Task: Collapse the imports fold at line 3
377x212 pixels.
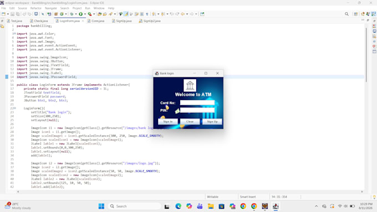Action: 14,34
